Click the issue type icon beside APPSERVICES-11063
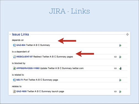 point(14,68)
